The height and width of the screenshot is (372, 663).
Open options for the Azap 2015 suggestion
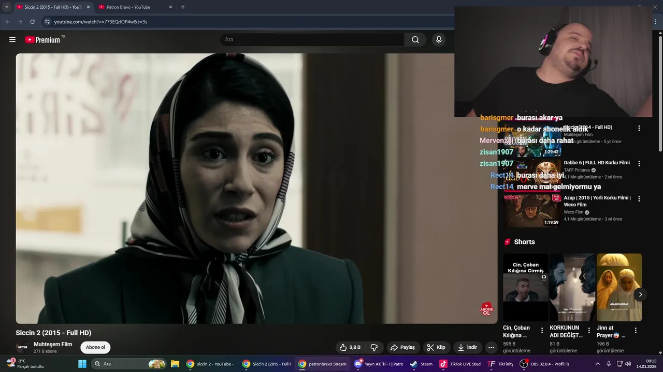tap(639, 198)
